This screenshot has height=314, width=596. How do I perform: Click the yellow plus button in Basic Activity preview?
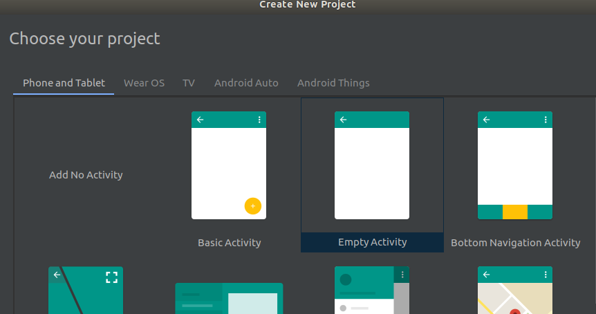click(252, 206)
